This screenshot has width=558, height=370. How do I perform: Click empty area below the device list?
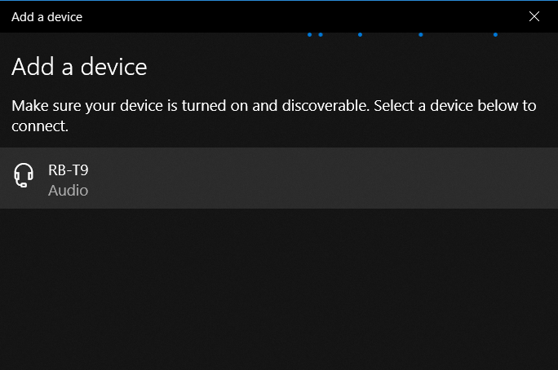277,293
